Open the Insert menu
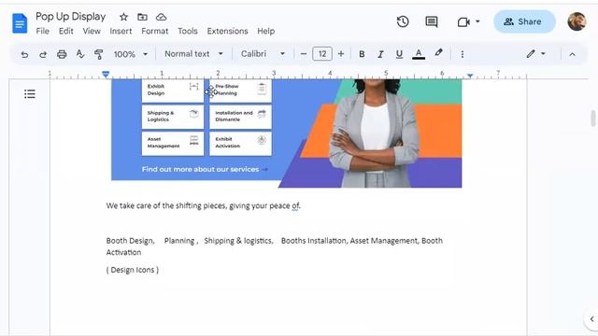This screenshot has height=336, width=598. [121, 31]
